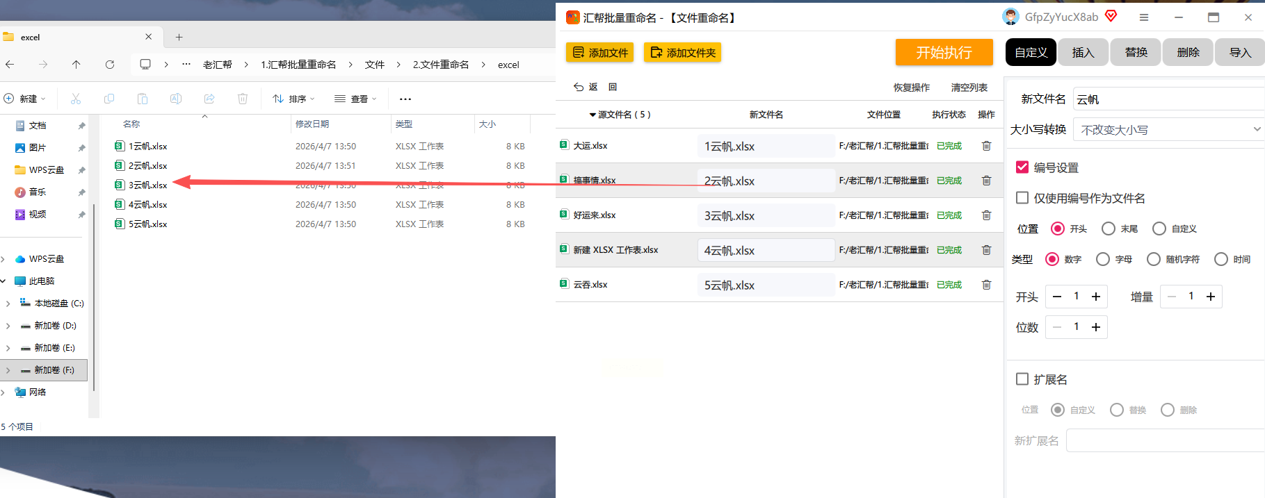Click the VIP diamond badge icon

pos(1111,16)
